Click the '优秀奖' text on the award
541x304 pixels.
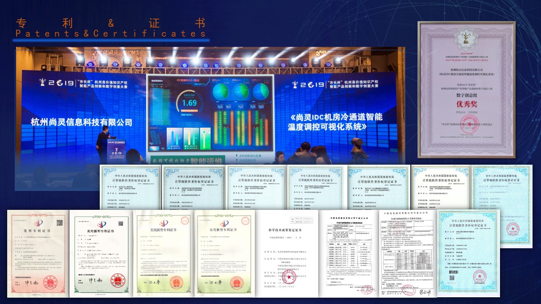tap(467, 104)
